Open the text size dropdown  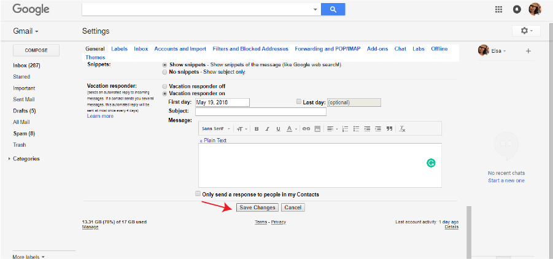pyautogui.click(x=242, y=129)
